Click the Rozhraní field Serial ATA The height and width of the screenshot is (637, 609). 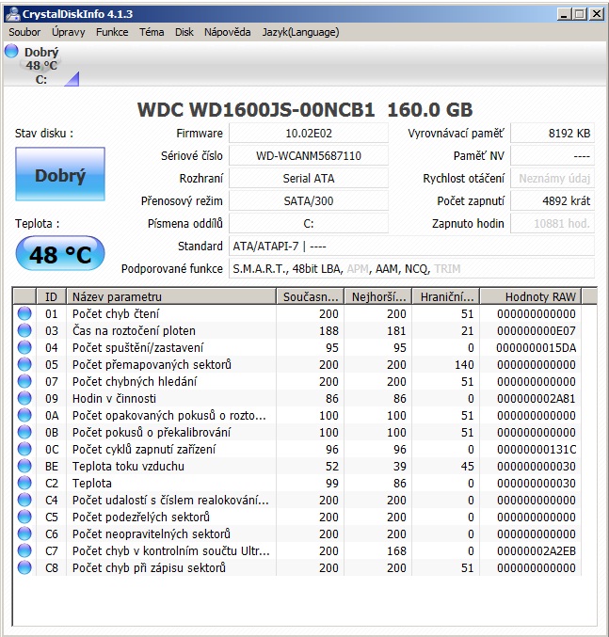click(x=309, y=179)
